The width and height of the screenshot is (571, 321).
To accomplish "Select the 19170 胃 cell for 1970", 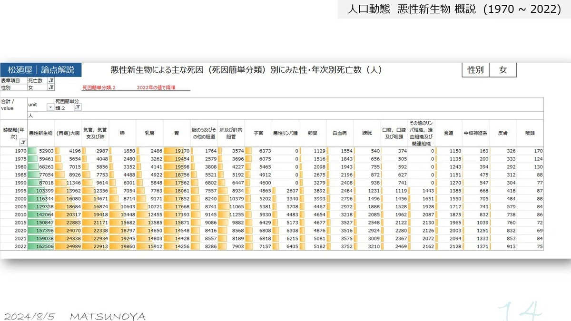I will pyautogui.click(x=177, y=151).
